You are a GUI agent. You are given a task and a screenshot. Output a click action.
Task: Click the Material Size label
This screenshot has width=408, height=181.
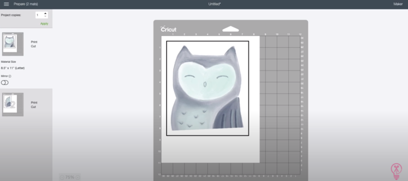(8, 62)
